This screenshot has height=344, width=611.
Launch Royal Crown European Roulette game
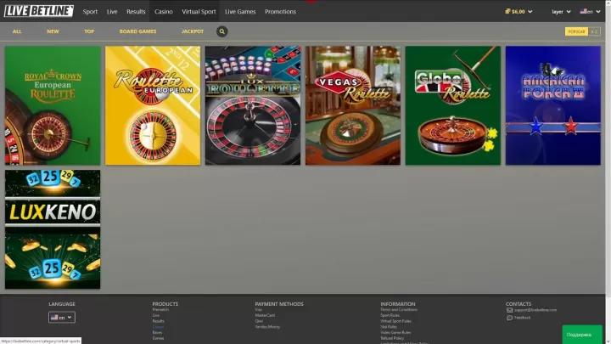pos(53,105)
